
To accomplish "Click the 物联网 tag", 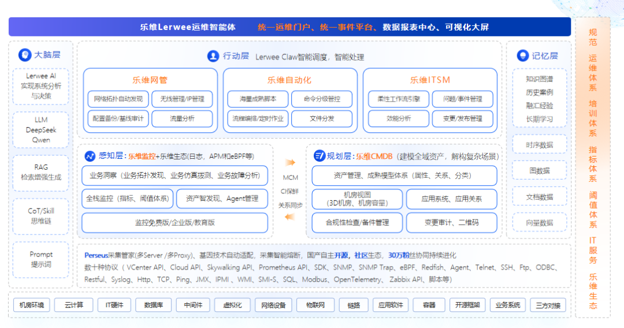I will tap(315, 305).
